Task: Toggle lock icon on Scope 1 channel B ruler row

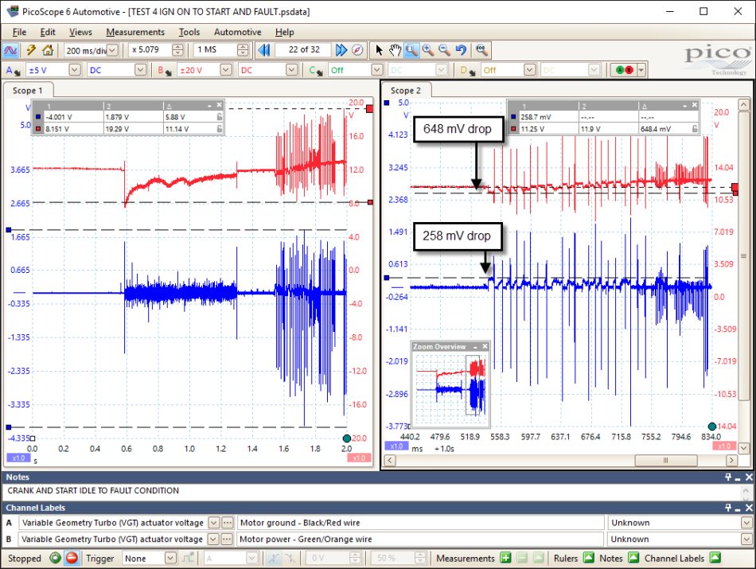Action: coord(220,129)
